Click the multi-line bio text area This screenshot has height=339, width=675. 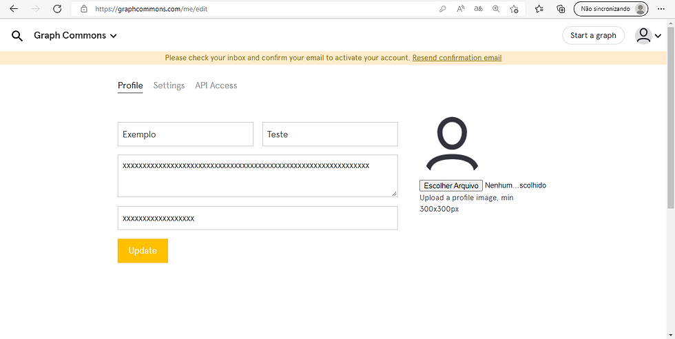click(x=258, y=176)
